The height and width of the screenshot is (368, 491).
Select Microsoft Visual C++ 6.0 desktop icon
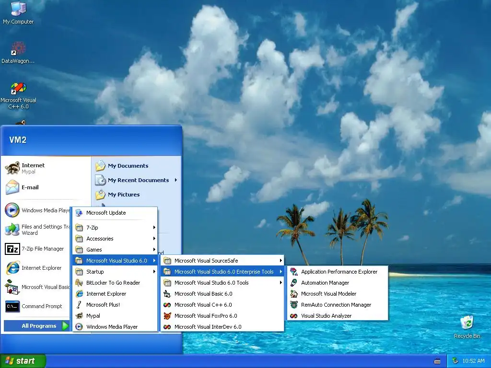point(18,88)
